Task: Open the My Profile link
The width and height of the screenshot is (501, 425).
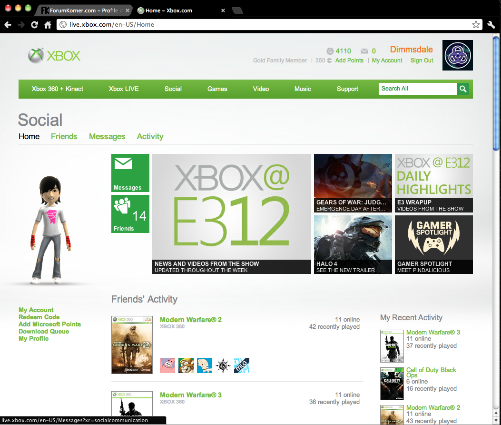Action: pyautogui.click(x=34, y=339)
